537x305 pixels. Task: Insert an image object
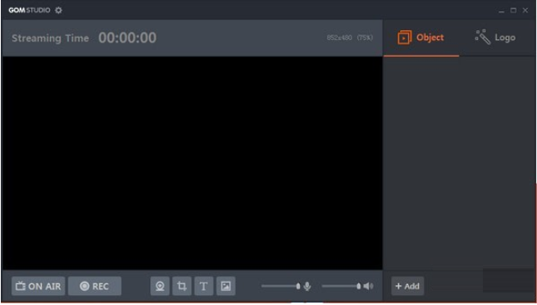(225, 286)
